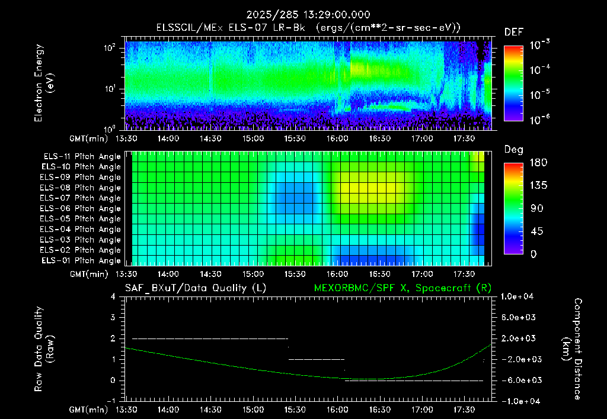This screenshot has width=607, height=419.
Task: Click the Deg pitch angle color bar
Action: click(513, 208)
